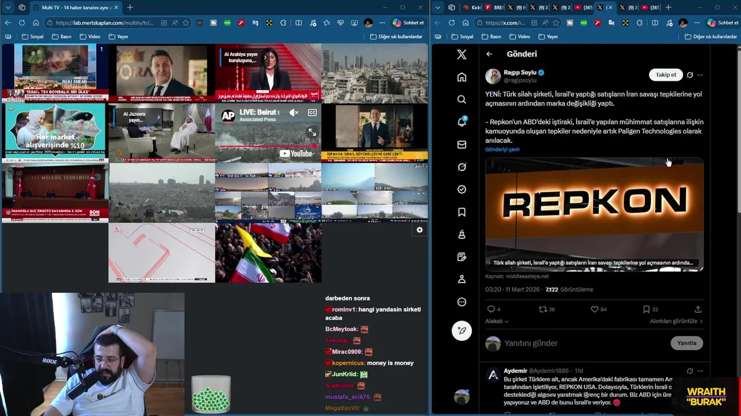The width and height of the screenshot is (741, 416).
Task: Open X messages envelope
Action: (x=461, y=144)
